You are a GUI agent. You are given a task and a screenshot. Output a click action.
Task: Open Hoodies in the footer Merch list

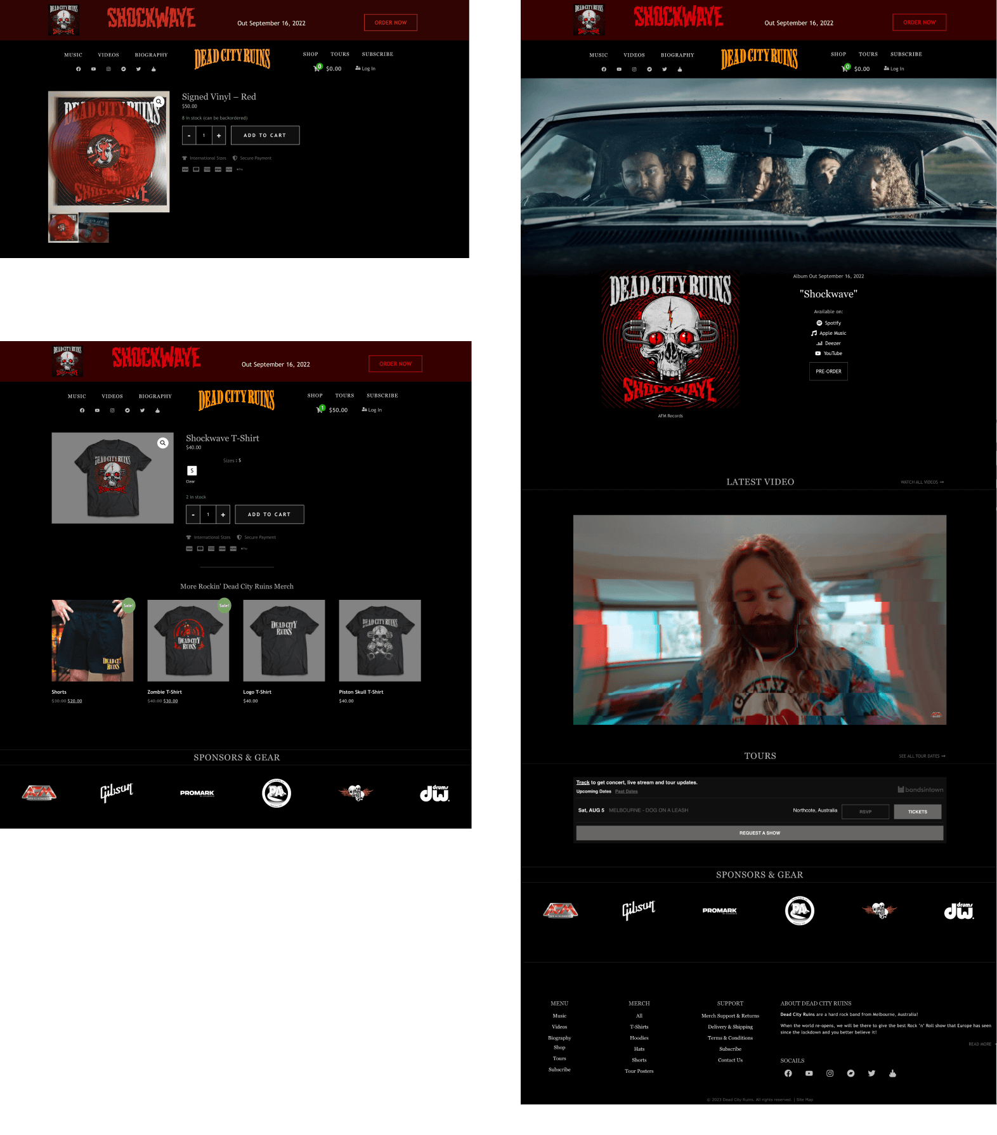639,1038
